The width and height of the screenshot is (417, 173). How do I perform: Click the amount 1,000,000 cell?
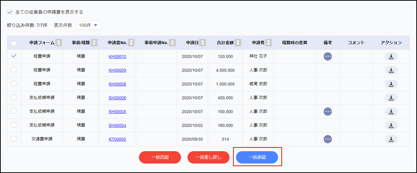point(225,84)
